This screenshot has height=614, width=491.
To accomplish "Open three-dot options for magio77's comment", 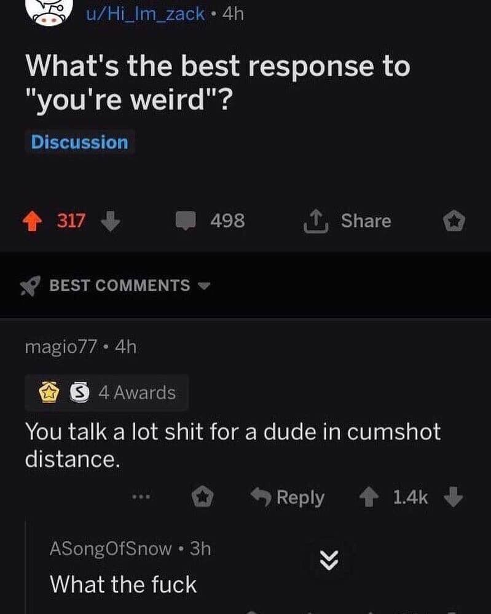I will [x=141, y=497].
